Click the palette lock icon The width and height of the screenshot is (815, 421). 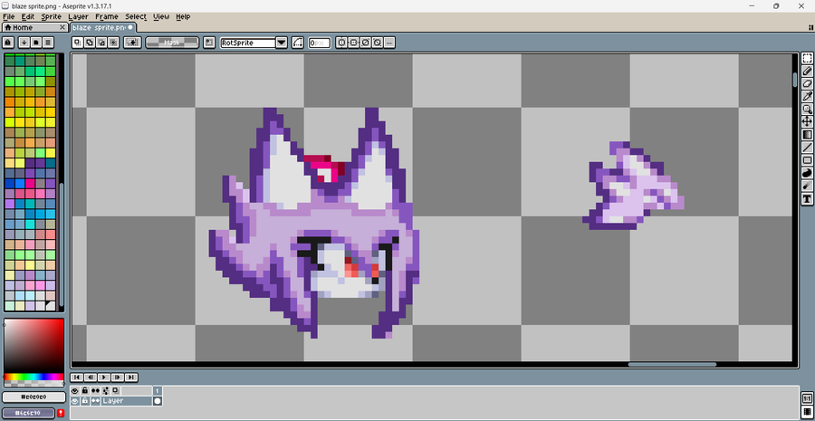click(8, 42)
